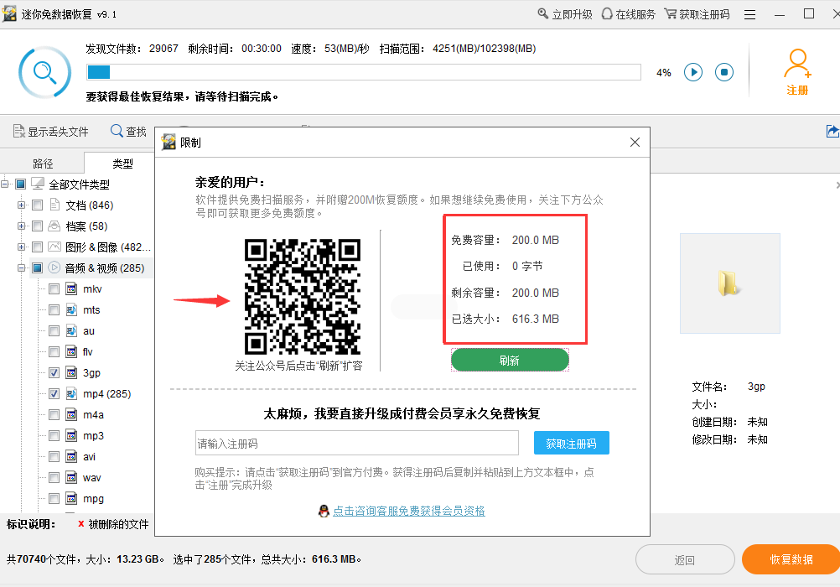Click the app logo in title bar
This screenshot has height=587, width=840.
(x=9, y=13)
